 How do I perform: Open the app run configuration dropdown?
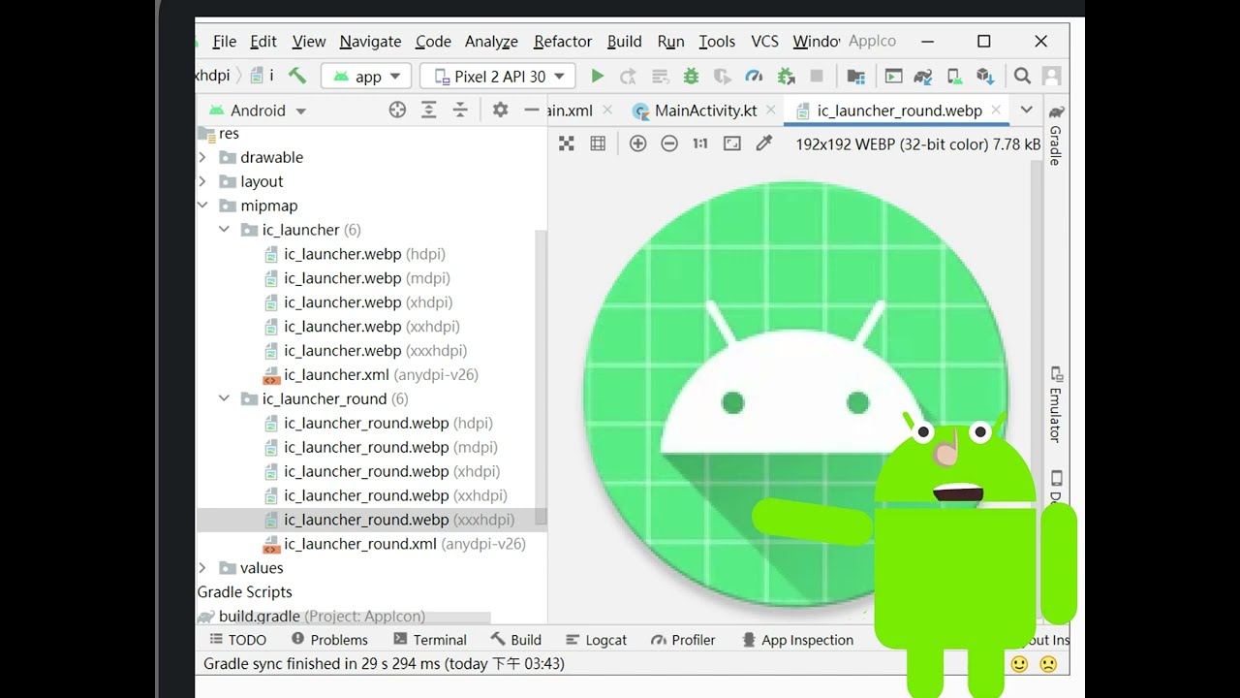tap(367, 77)
